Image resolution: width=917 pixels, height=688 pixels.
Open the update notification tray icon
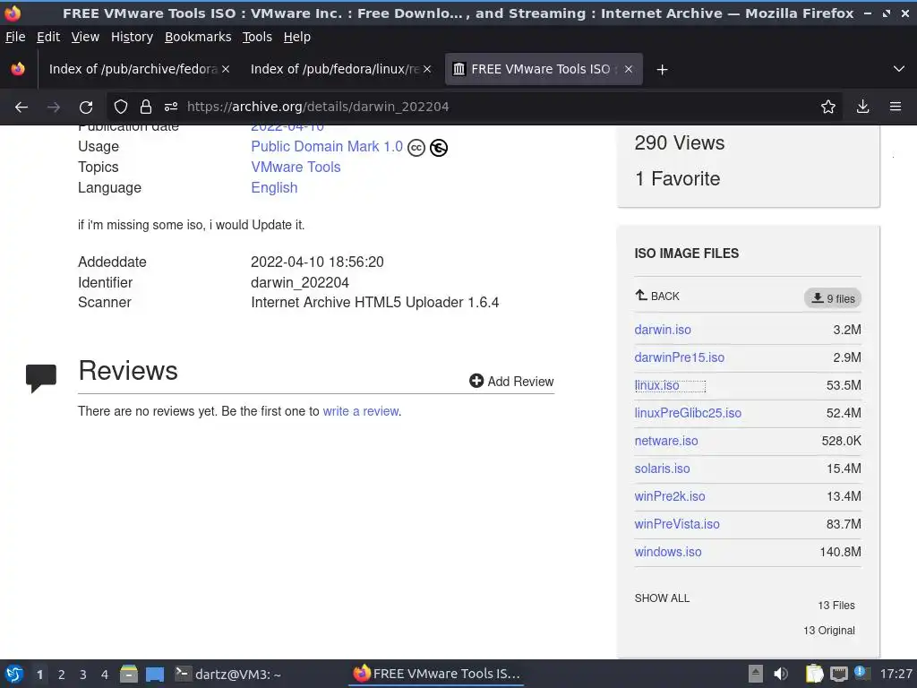point(861,673)
